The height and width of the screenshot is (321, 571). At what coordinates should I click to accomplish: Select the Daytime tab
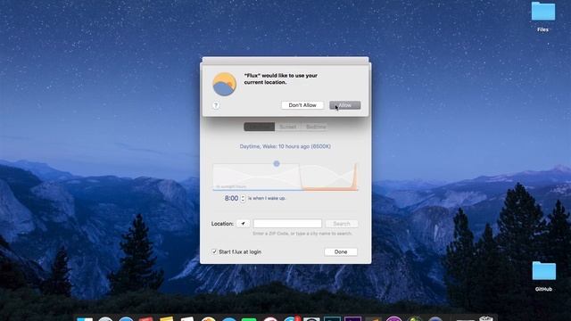(x=260, y=127)
